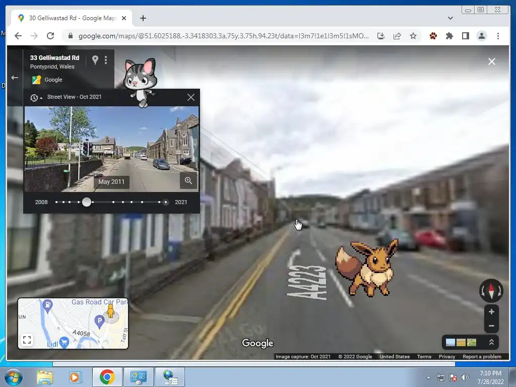The height and width of the screenshot is (387, 516).
Task: Close the Gelliwastad Rd Google Maps tab
Action: (x=124, y=18)
